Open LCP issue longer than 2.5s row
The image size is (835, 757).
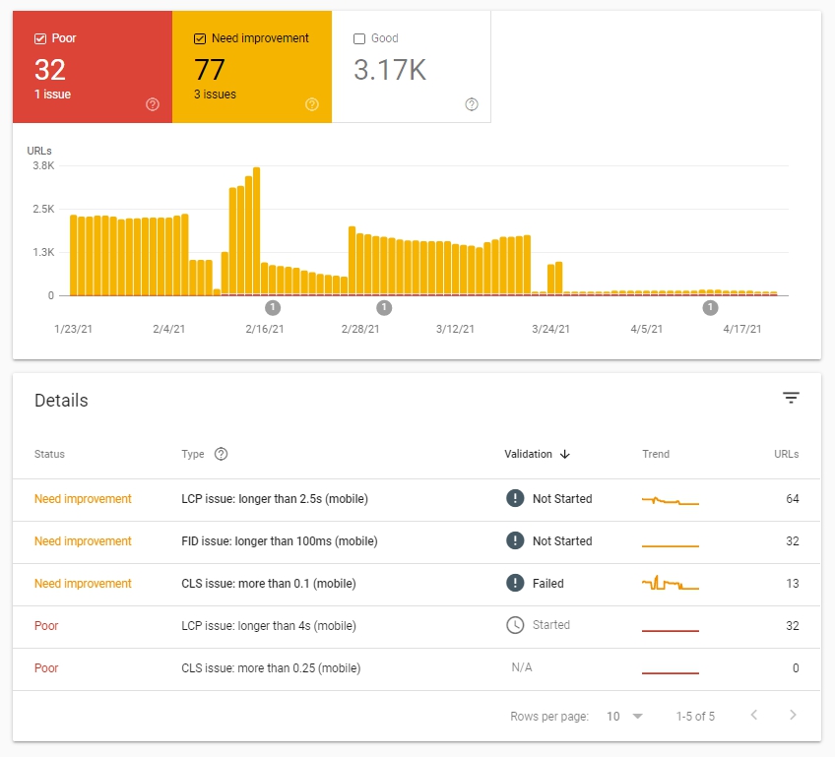click(x=275, y=499)
